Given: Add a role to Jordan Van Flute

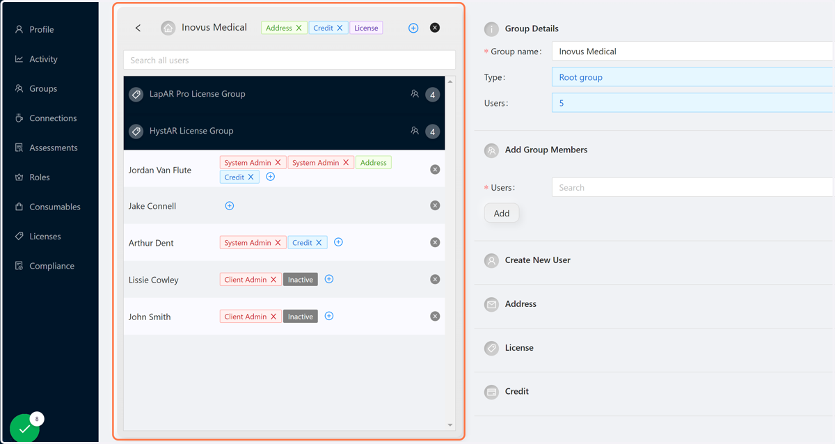Looking at the screenshot, I should click(x=271, y=177).
